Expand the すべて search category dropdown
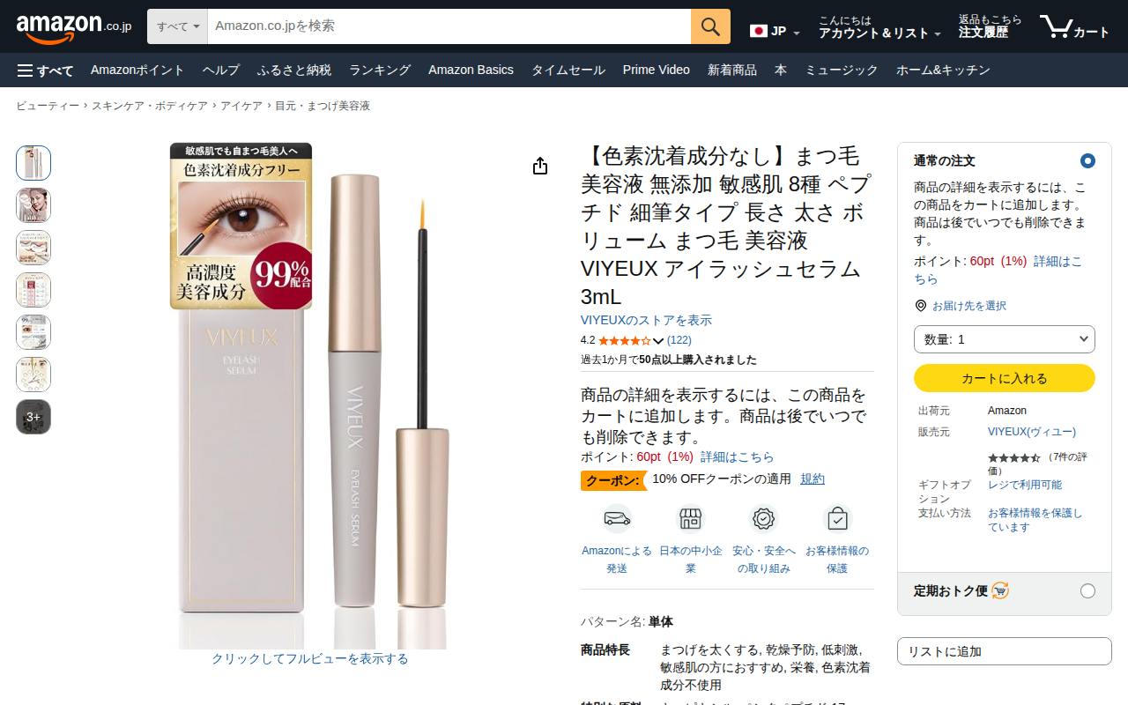This screenshot has height=705, width=1128. (177, 26)
